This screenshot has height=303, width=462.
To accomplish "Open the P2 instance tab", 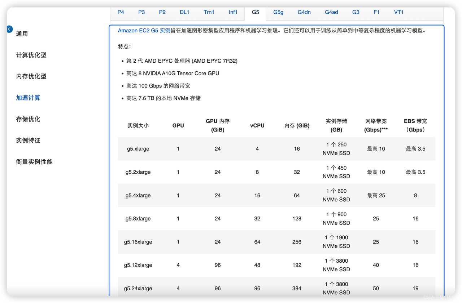I will 162,12.
